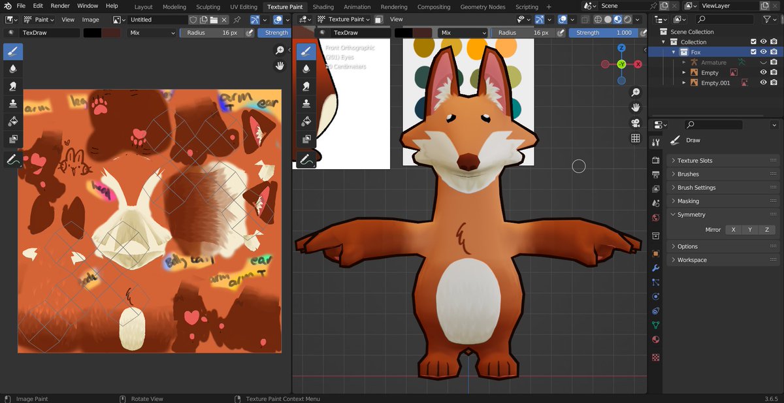Expand the Texture Slots panel
The width and height of the screenshot is (784, 403).
click(x=725, y=160)
